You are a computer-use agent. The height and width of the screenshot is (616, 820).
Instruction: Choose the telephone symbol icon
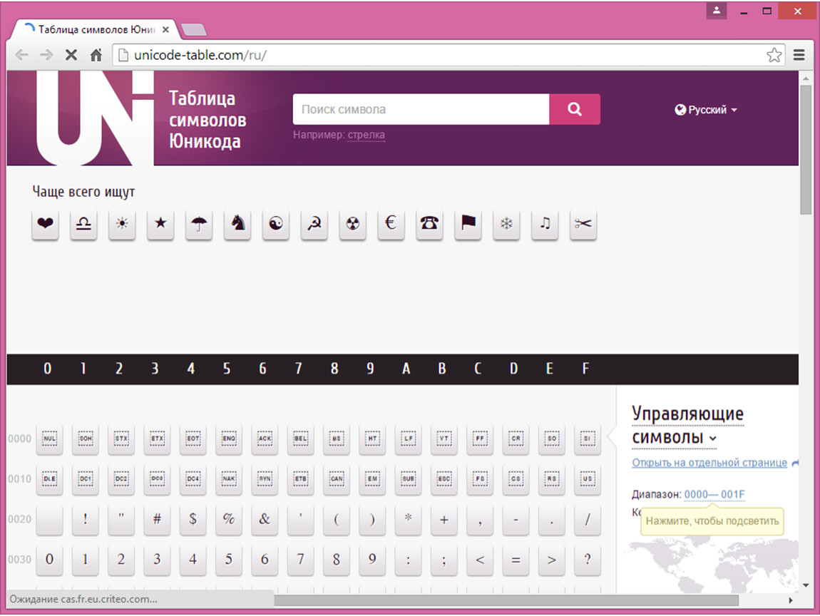click(429, 225)
